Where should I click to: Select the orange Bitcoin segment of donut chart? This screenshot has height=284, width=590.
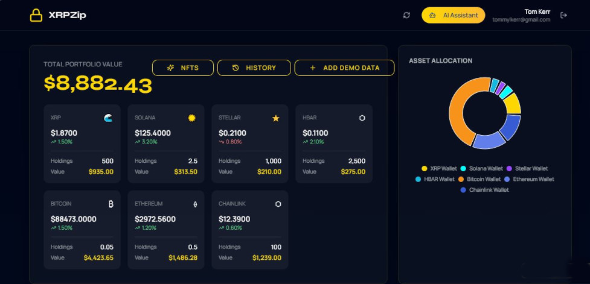click(x=457, y=113)
